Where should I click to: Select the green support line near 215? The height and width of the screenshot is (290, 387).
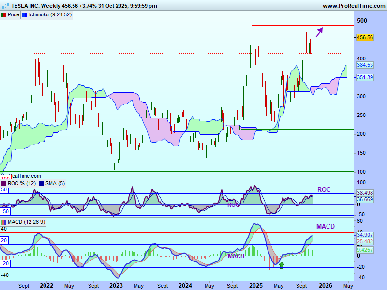click(x=300, y=129)
